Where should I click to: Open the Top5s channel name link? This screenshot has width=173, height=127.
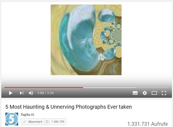(x=25, y=115)
